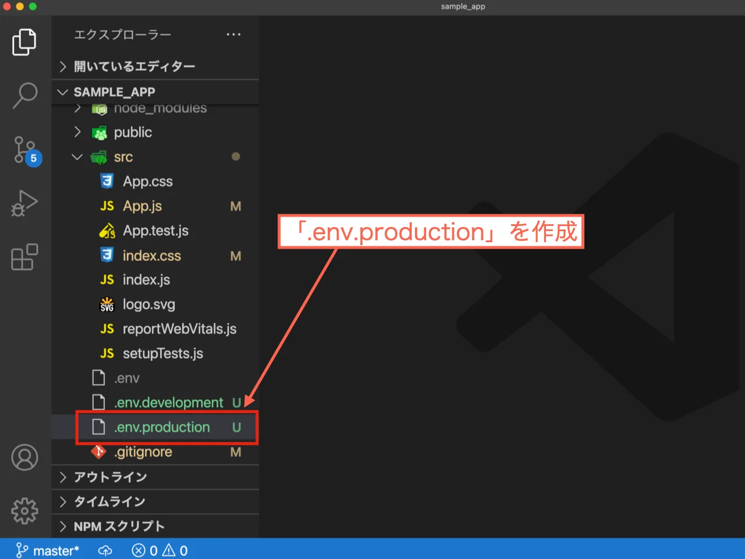Expand the アウトライン section
Viewport: 745px width, 559px height.
point(109,477)
